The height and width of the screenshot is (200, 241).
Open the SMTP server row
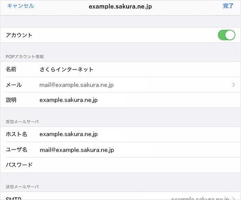(x=120, y=196)
